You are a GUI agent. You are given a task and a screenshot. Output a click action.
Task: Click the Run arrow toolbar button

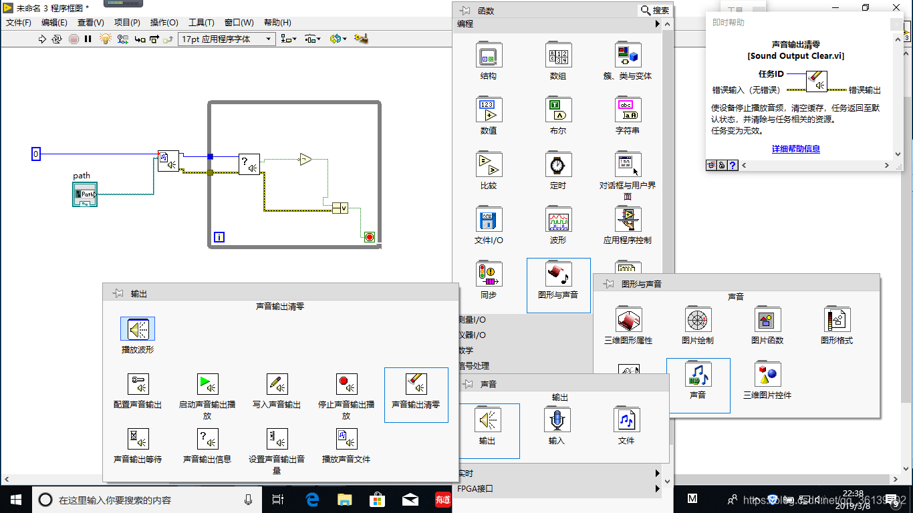42,39
